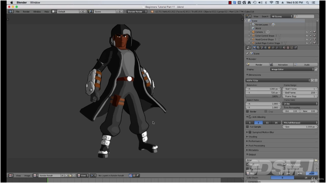
Task: Open the 24 fps frame rate dropdown
Action: [x=300, y=104]
